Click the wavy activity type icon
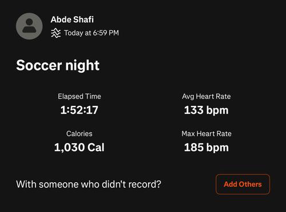This screenshot has width=286, height=212. (x=55, y=33)
